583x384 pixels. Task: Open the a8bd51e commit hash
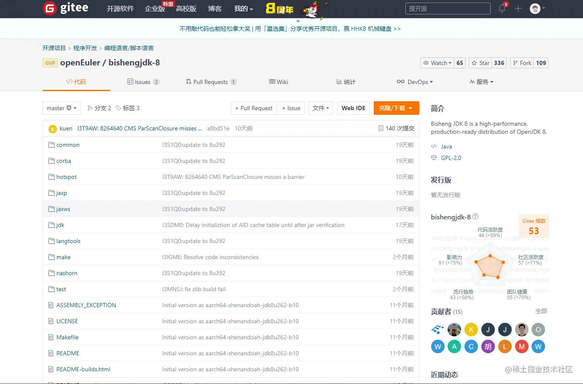click(218, 128)
